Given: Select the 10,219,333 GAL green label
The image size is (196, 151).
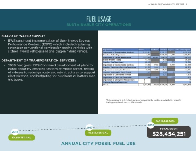Looking at the screenshot, I should pyautogui.click(x=22, y=138).
